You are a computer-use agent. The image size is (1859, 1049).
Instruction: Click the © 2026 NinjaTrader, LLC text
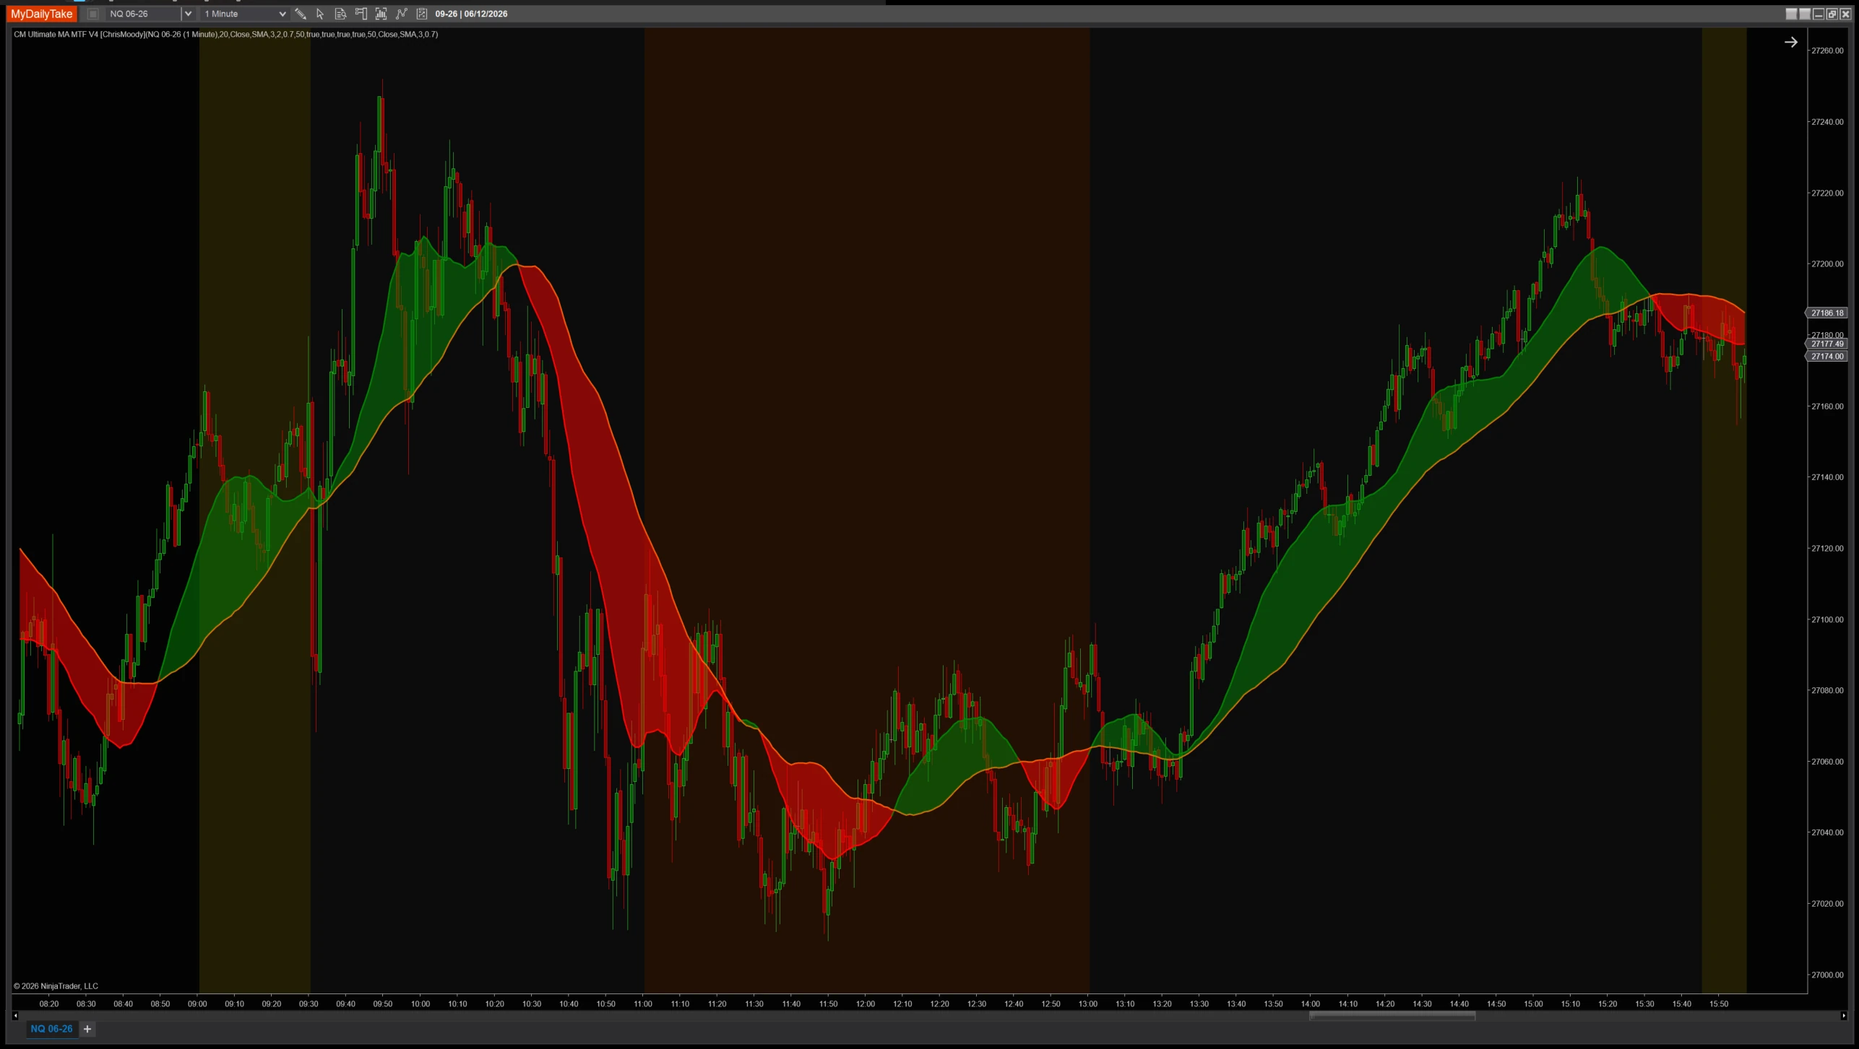pos(56,986)
